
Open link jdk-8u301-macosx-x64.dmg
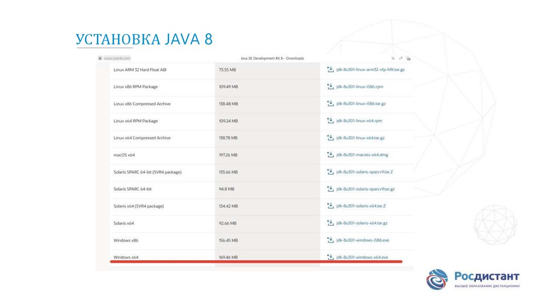[362, 155]
